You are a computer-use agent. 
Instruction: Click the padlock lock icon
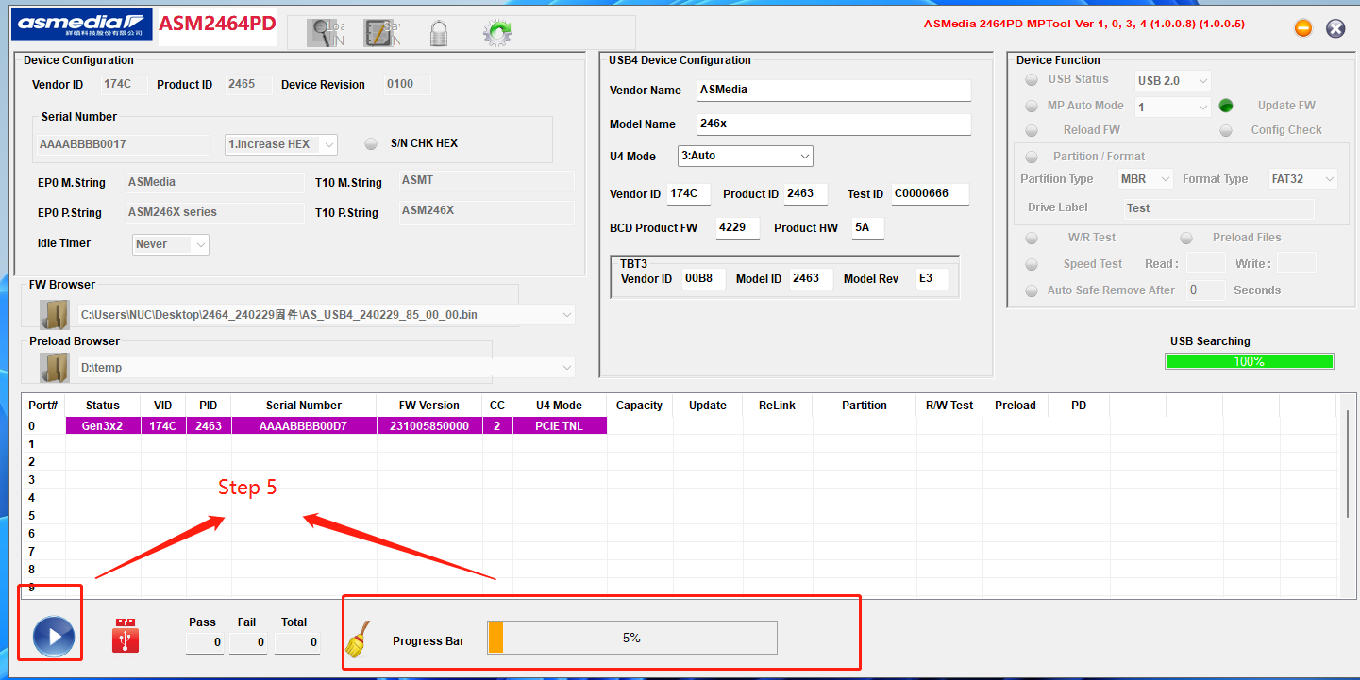click(438, 34)
